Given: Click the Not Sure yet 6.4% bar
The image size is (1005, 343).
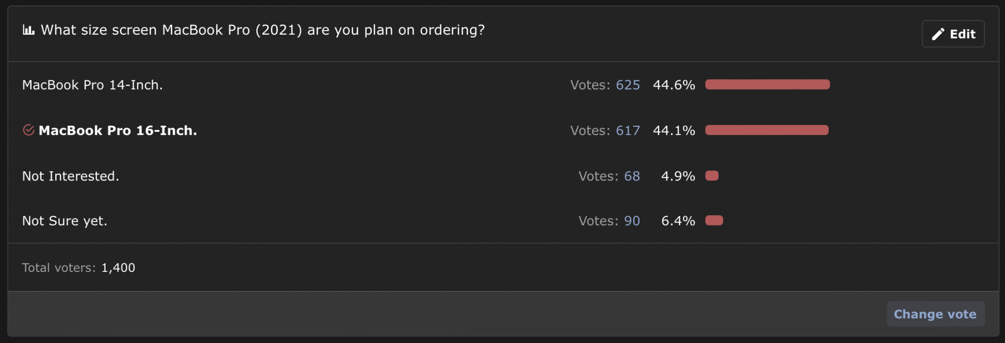Looking at the screenshot, I should point(714,221).
